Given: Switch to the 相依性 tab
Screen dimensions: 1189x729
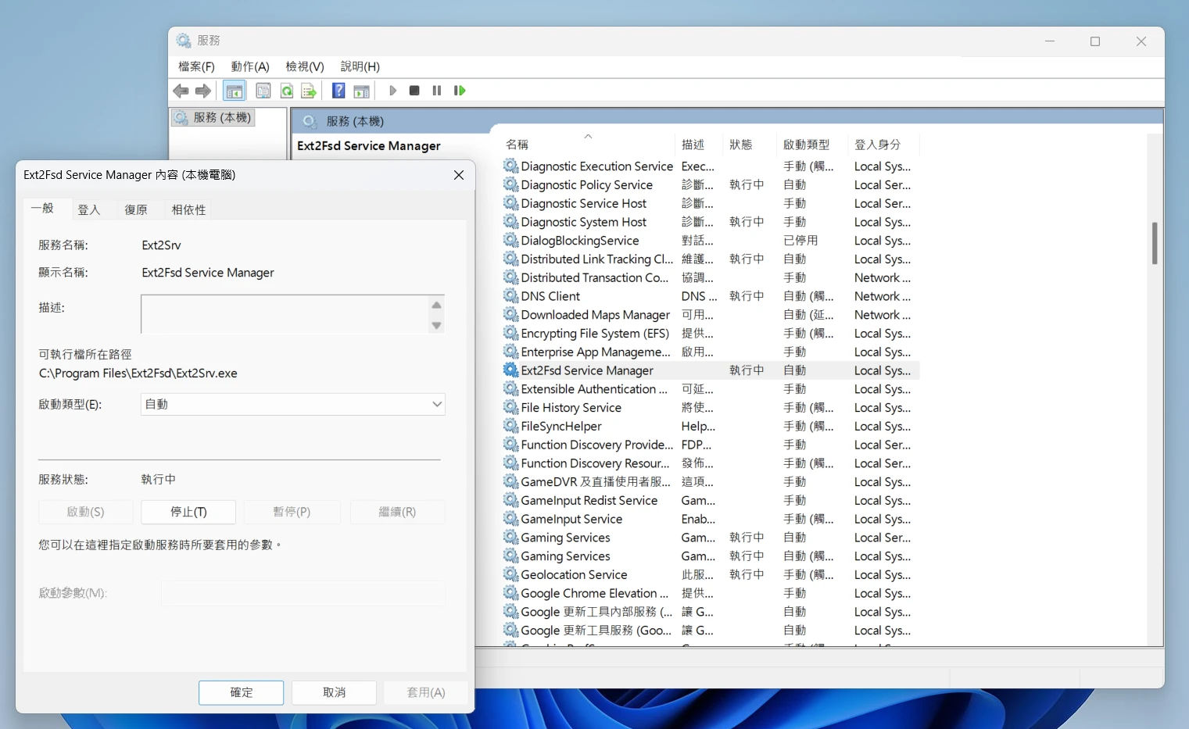Looking at the screenshot, I should point(188,209).
